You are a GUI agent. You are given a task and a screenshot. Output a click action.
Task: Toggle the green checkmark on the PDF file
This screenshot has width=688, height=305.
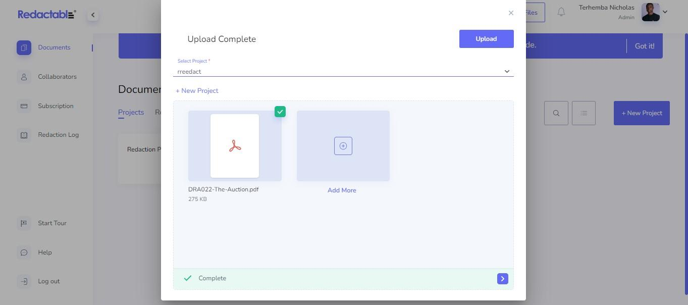click(x=280, y=112)
